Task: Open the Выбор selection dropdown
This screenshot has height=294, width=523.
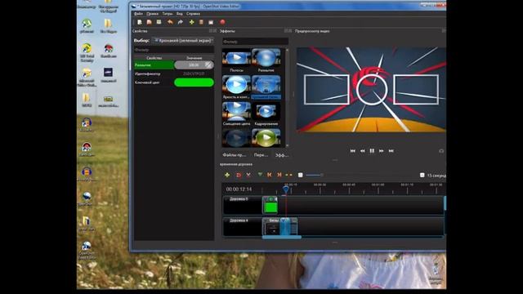Action: tap(183, 40)
